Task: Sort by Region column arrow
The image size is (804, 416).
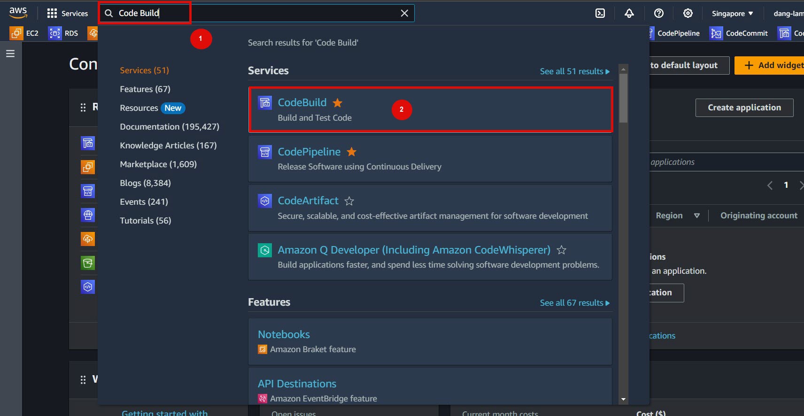Action: [x=697, y=216]
